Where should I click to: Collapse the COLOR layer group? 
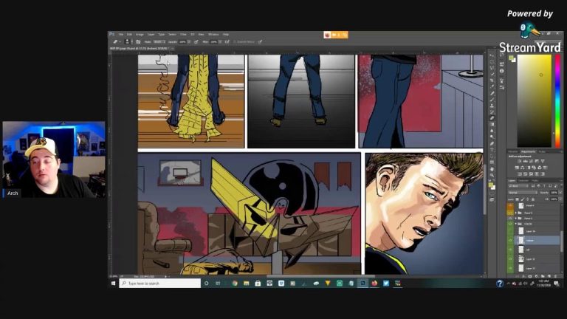click(516, 224)
